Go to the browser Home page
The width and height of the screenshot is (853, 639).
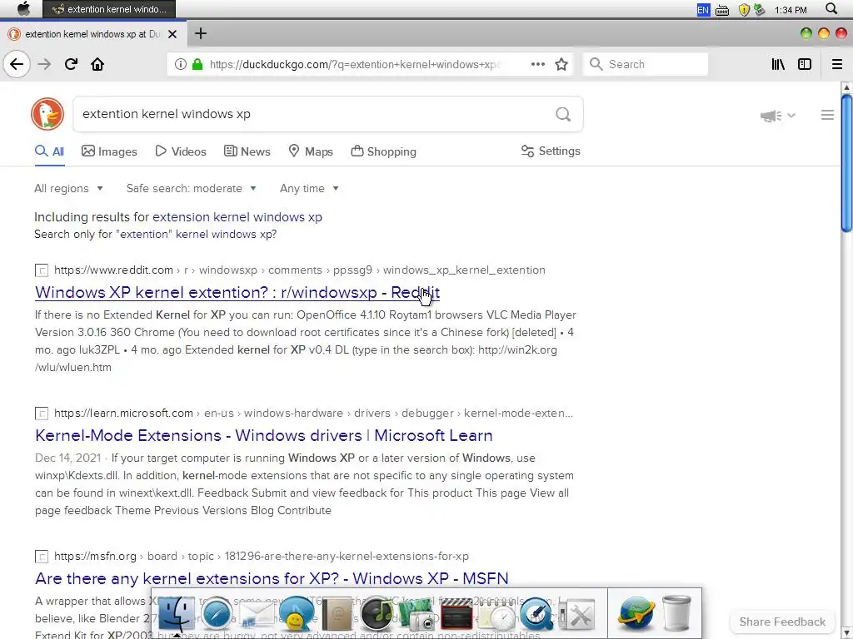97,64
